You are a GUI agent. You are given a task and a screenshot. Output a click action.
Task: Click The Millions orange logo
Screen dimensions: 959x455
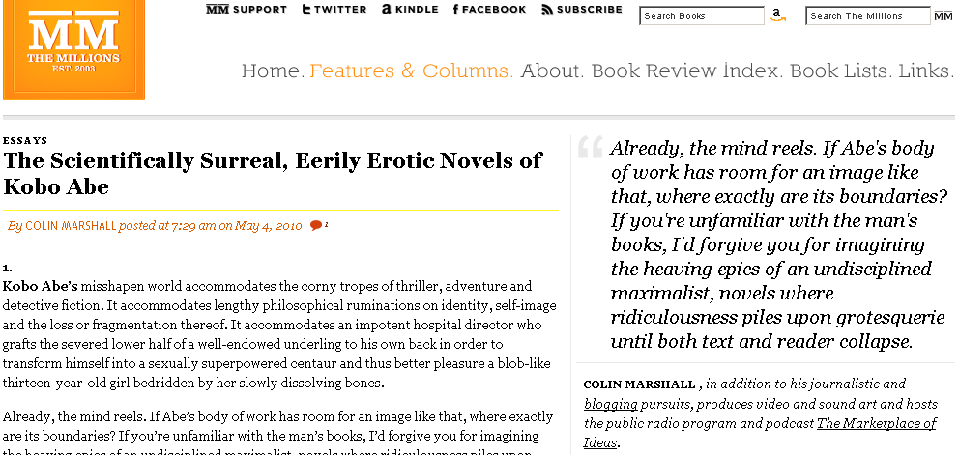[x=73, y=49]
